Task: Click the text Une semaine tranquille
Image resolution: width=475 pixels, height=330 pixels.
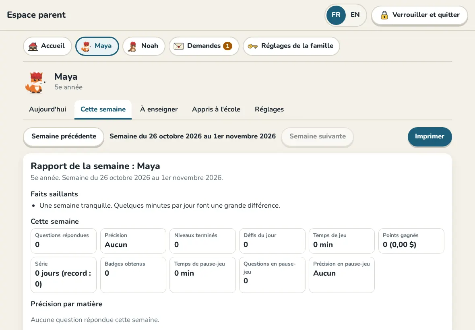Action: pos(76,206)
